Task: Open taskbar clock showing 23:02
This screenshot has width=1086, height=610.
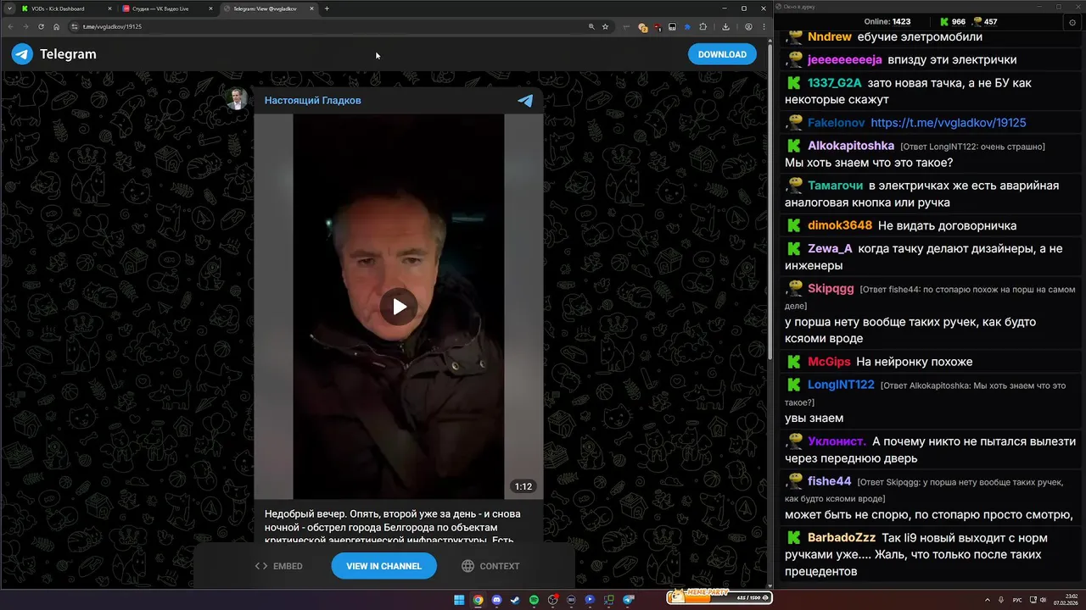Action: 1066,600
